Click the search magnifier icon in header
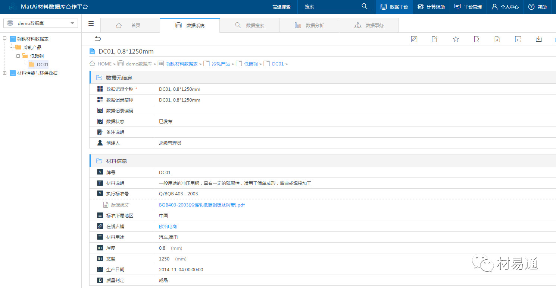Image resolution: width=556 pixels, height=288 pixels. point(365,7)
